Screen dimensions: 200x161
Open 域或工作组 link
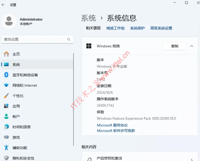pyautogui.click(x=115, y=28)
